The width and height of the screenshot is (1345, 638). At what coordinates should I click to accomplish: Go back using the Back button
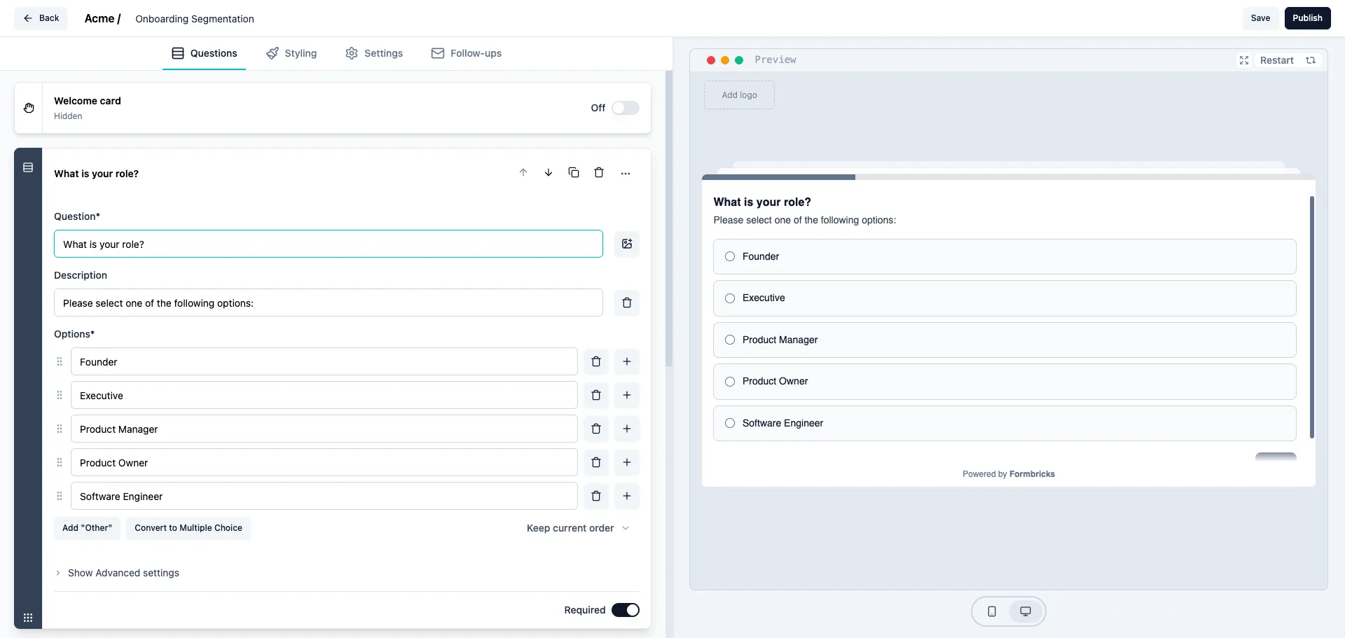[x=41, y=18]
